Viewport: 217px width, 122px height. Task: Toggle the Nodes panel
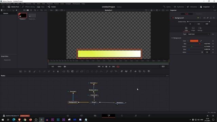point(52,7)
